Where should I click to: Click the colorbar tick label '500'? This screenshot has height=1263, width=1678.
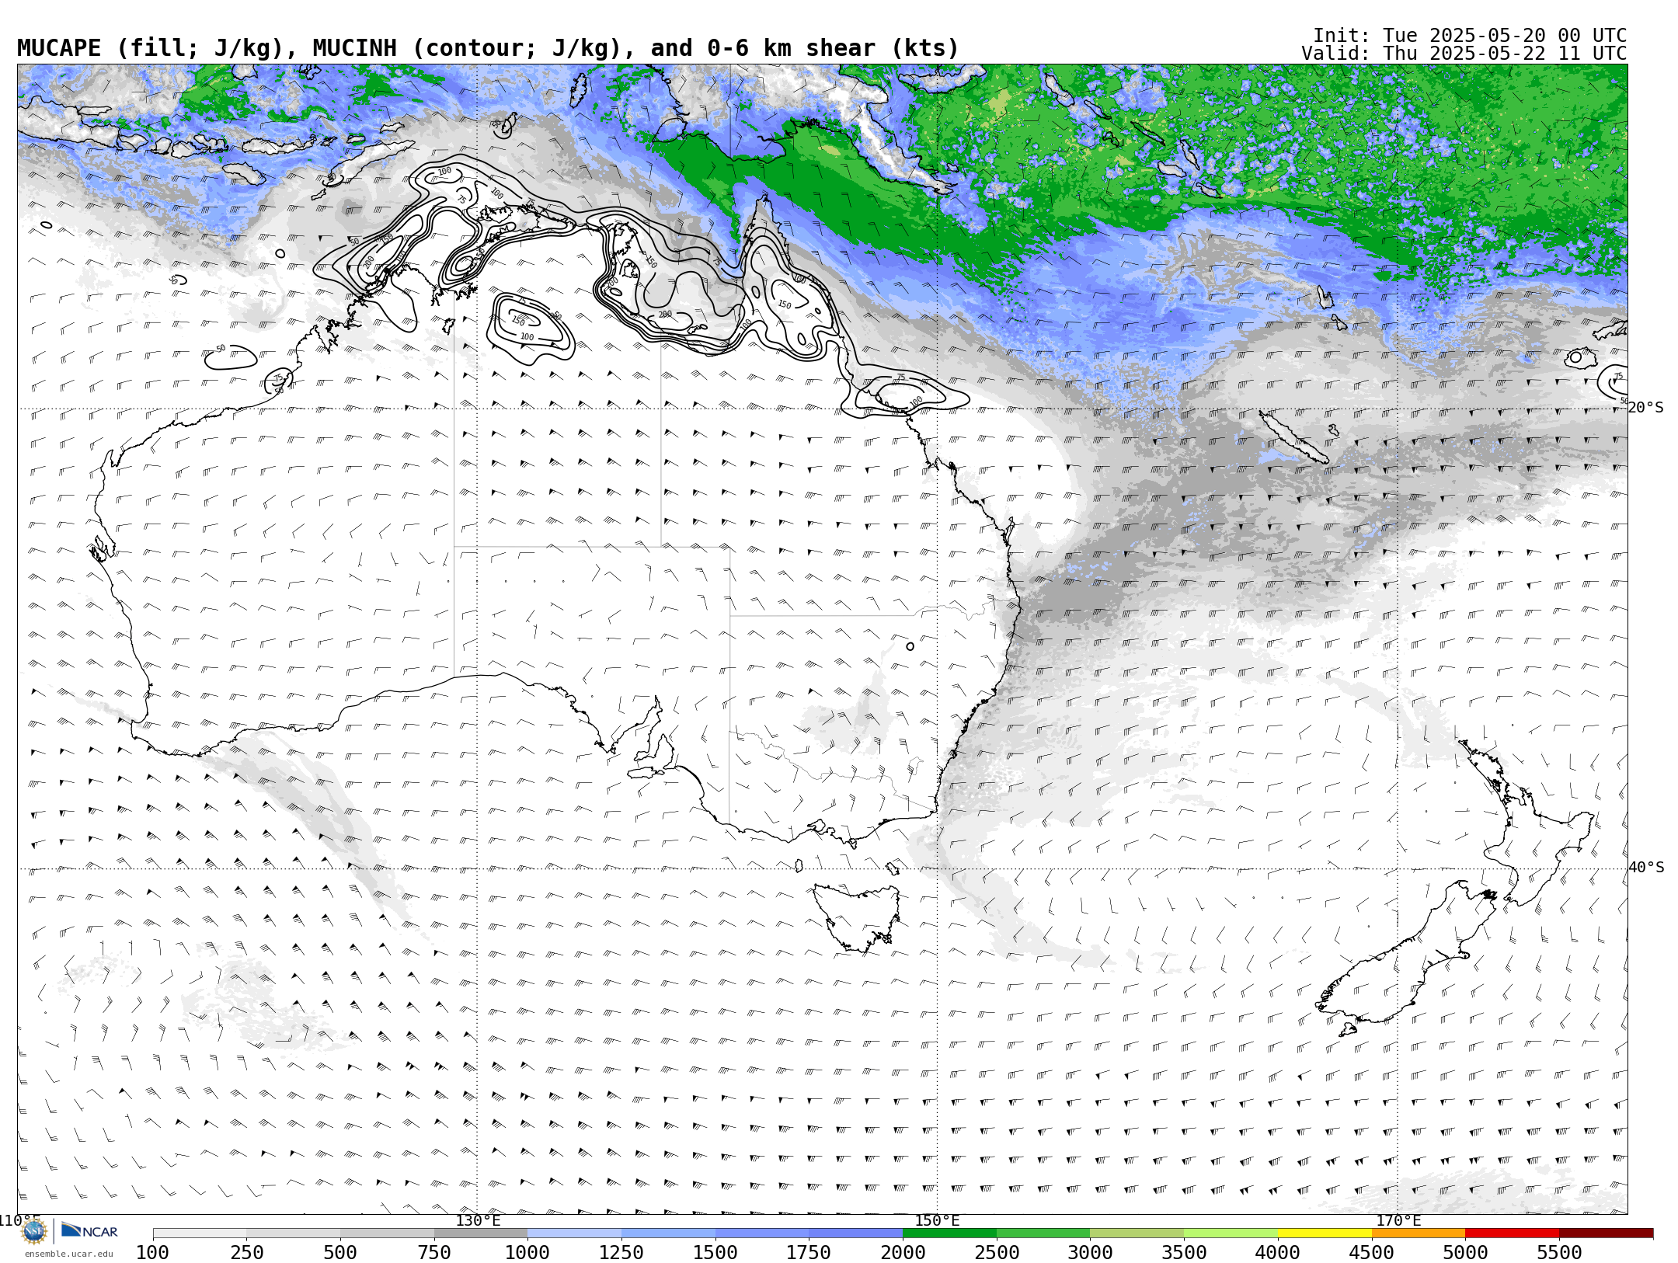[340, 1253]
